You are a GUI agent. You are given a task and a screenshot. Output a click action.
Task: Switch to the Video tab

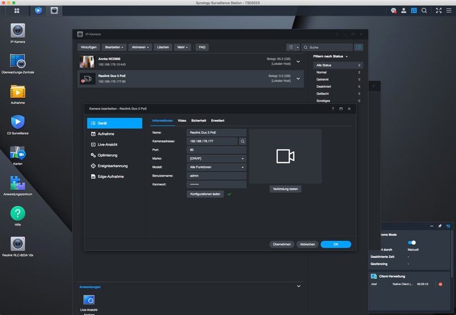[182, 120]
